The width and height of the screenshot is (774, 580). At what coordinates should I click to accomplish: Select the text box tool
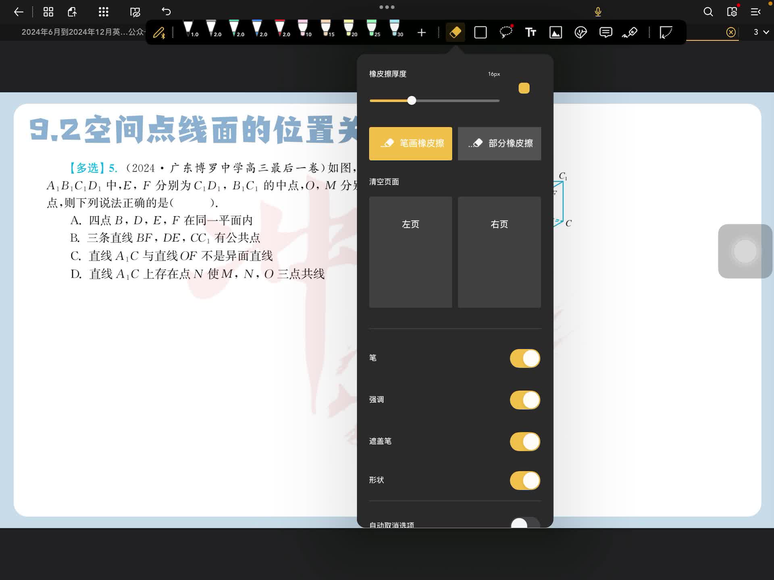coord(531,32)
